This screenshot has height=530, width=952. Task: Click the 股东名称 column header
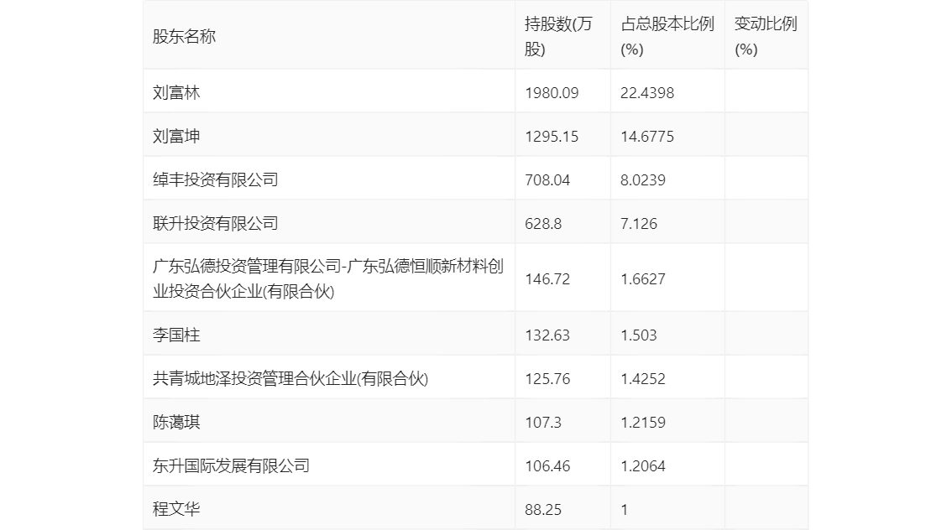[184, 36]
